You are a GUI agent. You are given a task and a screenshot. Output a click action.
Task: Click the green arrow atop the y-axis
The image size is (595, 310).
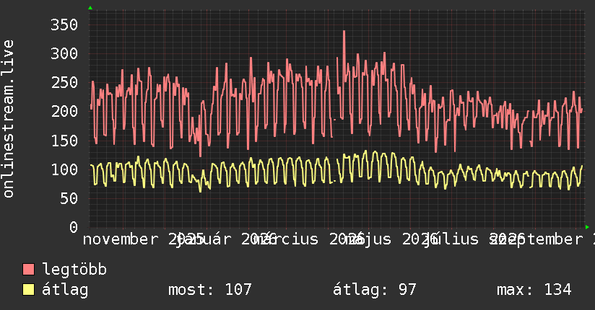coord(90,8)
